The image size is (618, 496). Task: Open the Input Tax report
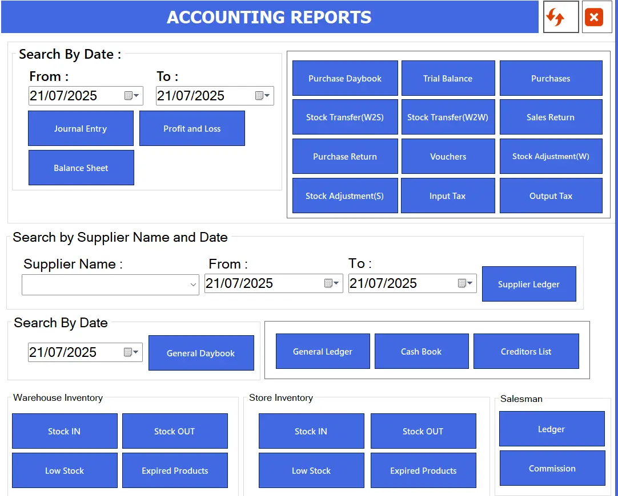point(448,196)
